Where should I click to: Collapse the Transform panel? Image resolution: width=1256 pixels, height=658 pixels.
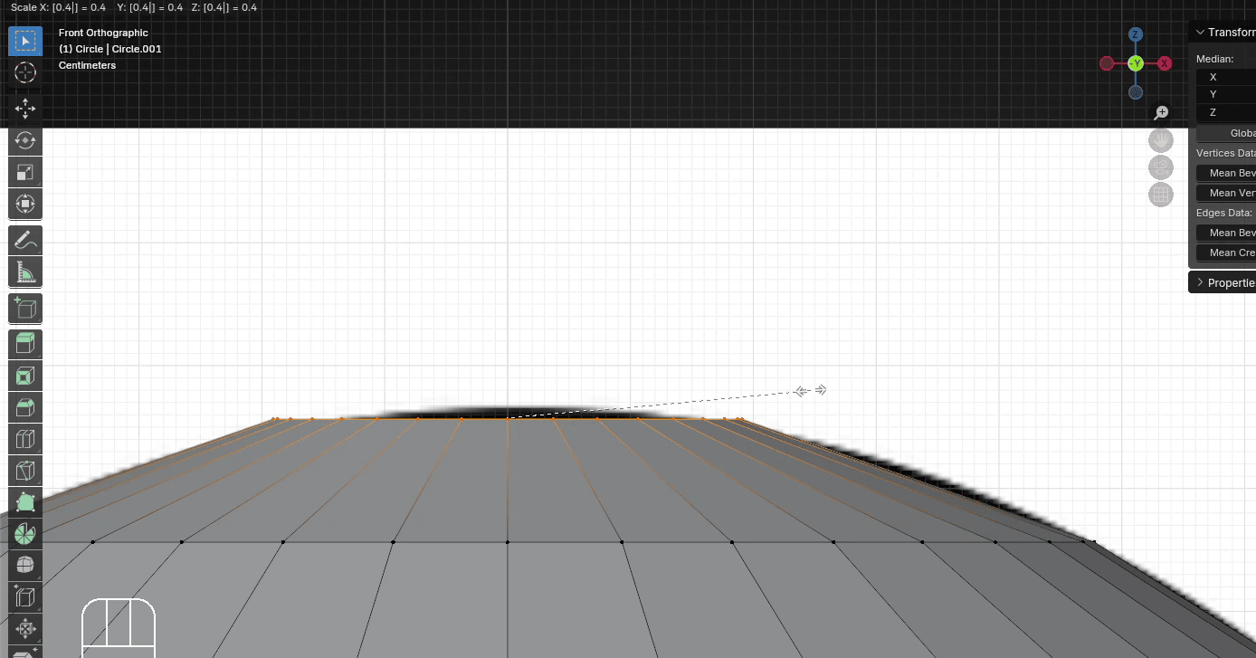1201,33
